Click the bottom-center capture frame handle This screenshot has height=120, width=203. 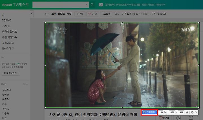[122, 108]
